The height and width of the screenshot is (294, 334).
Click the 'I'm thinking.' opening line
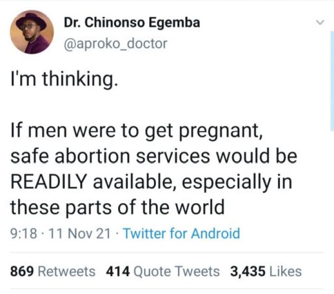click(x=63, y=78)
